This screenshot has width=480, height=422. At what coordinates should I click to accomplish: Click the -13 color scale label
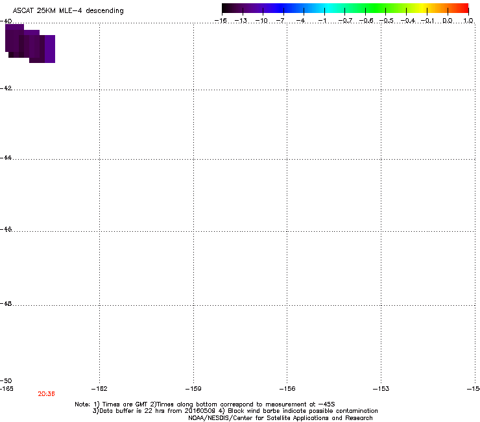[x=241, y=21]
